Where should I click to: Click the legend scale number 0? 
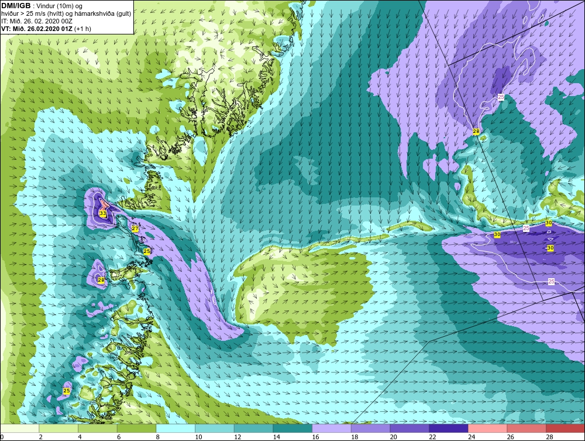pyautogui.click(x=2, y=437)
